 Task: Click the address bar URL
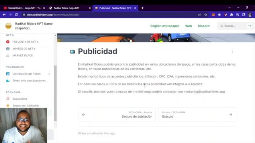[x=53, y=15]
